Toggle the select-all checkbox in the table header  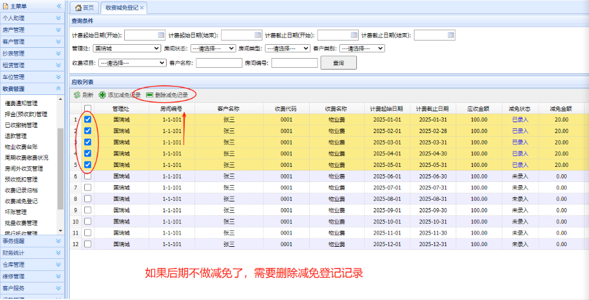(x=88, y=108)
